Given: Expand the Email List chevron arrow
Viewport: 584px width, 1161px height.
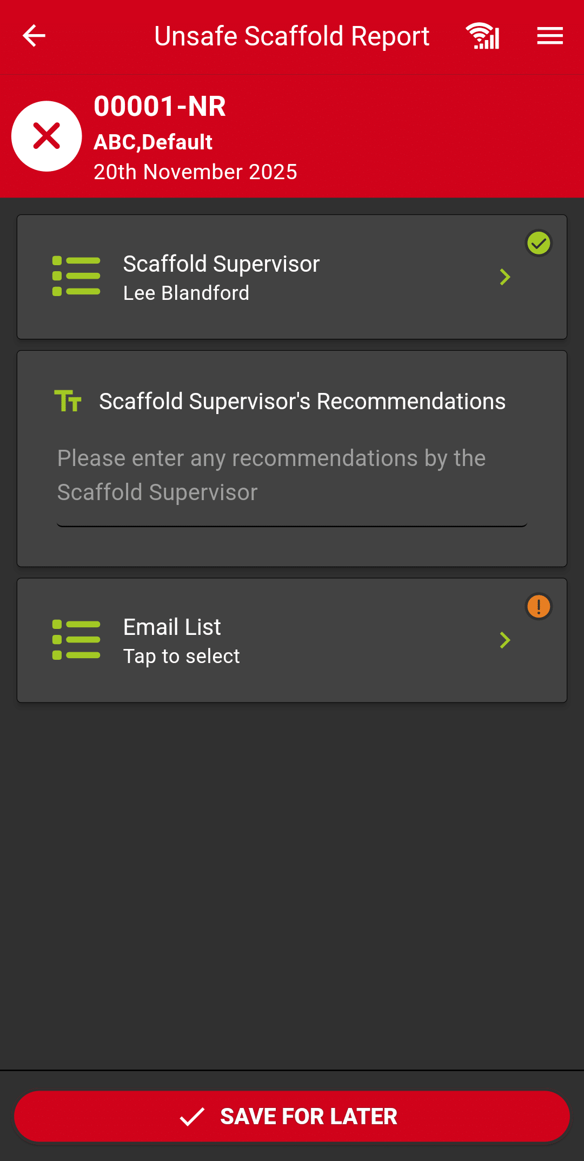Looking at the screenshot, I should tap(505, 640).
